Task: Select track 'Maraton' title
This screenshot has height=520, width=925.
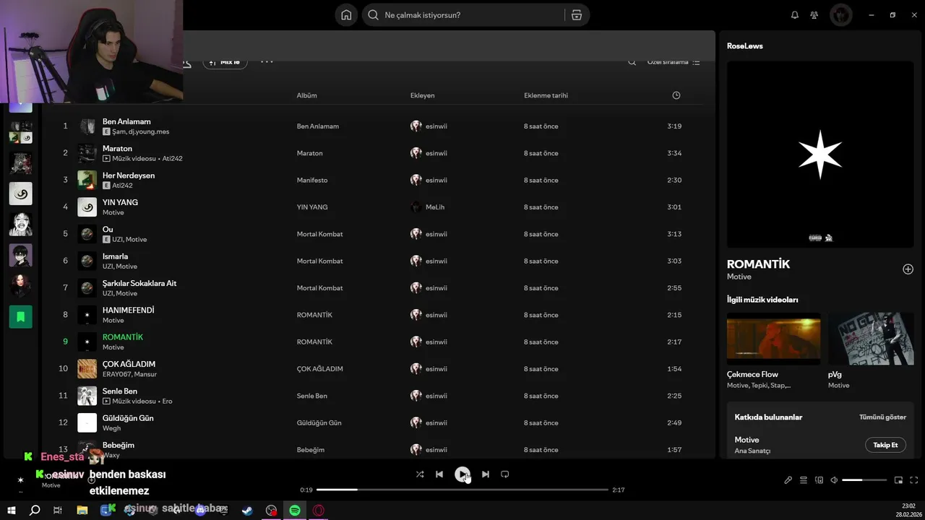Action: click(x=117, y=148)
